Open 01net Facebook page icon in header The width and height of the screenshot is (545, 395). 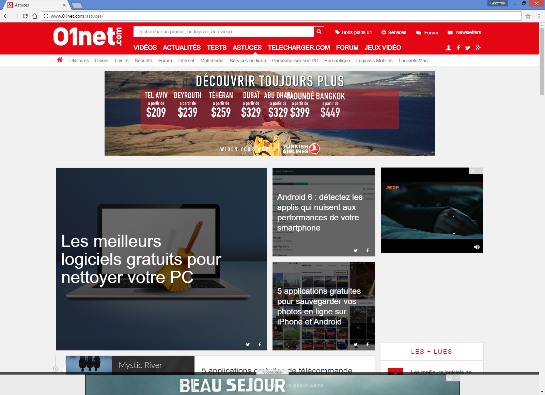point(458,48)
